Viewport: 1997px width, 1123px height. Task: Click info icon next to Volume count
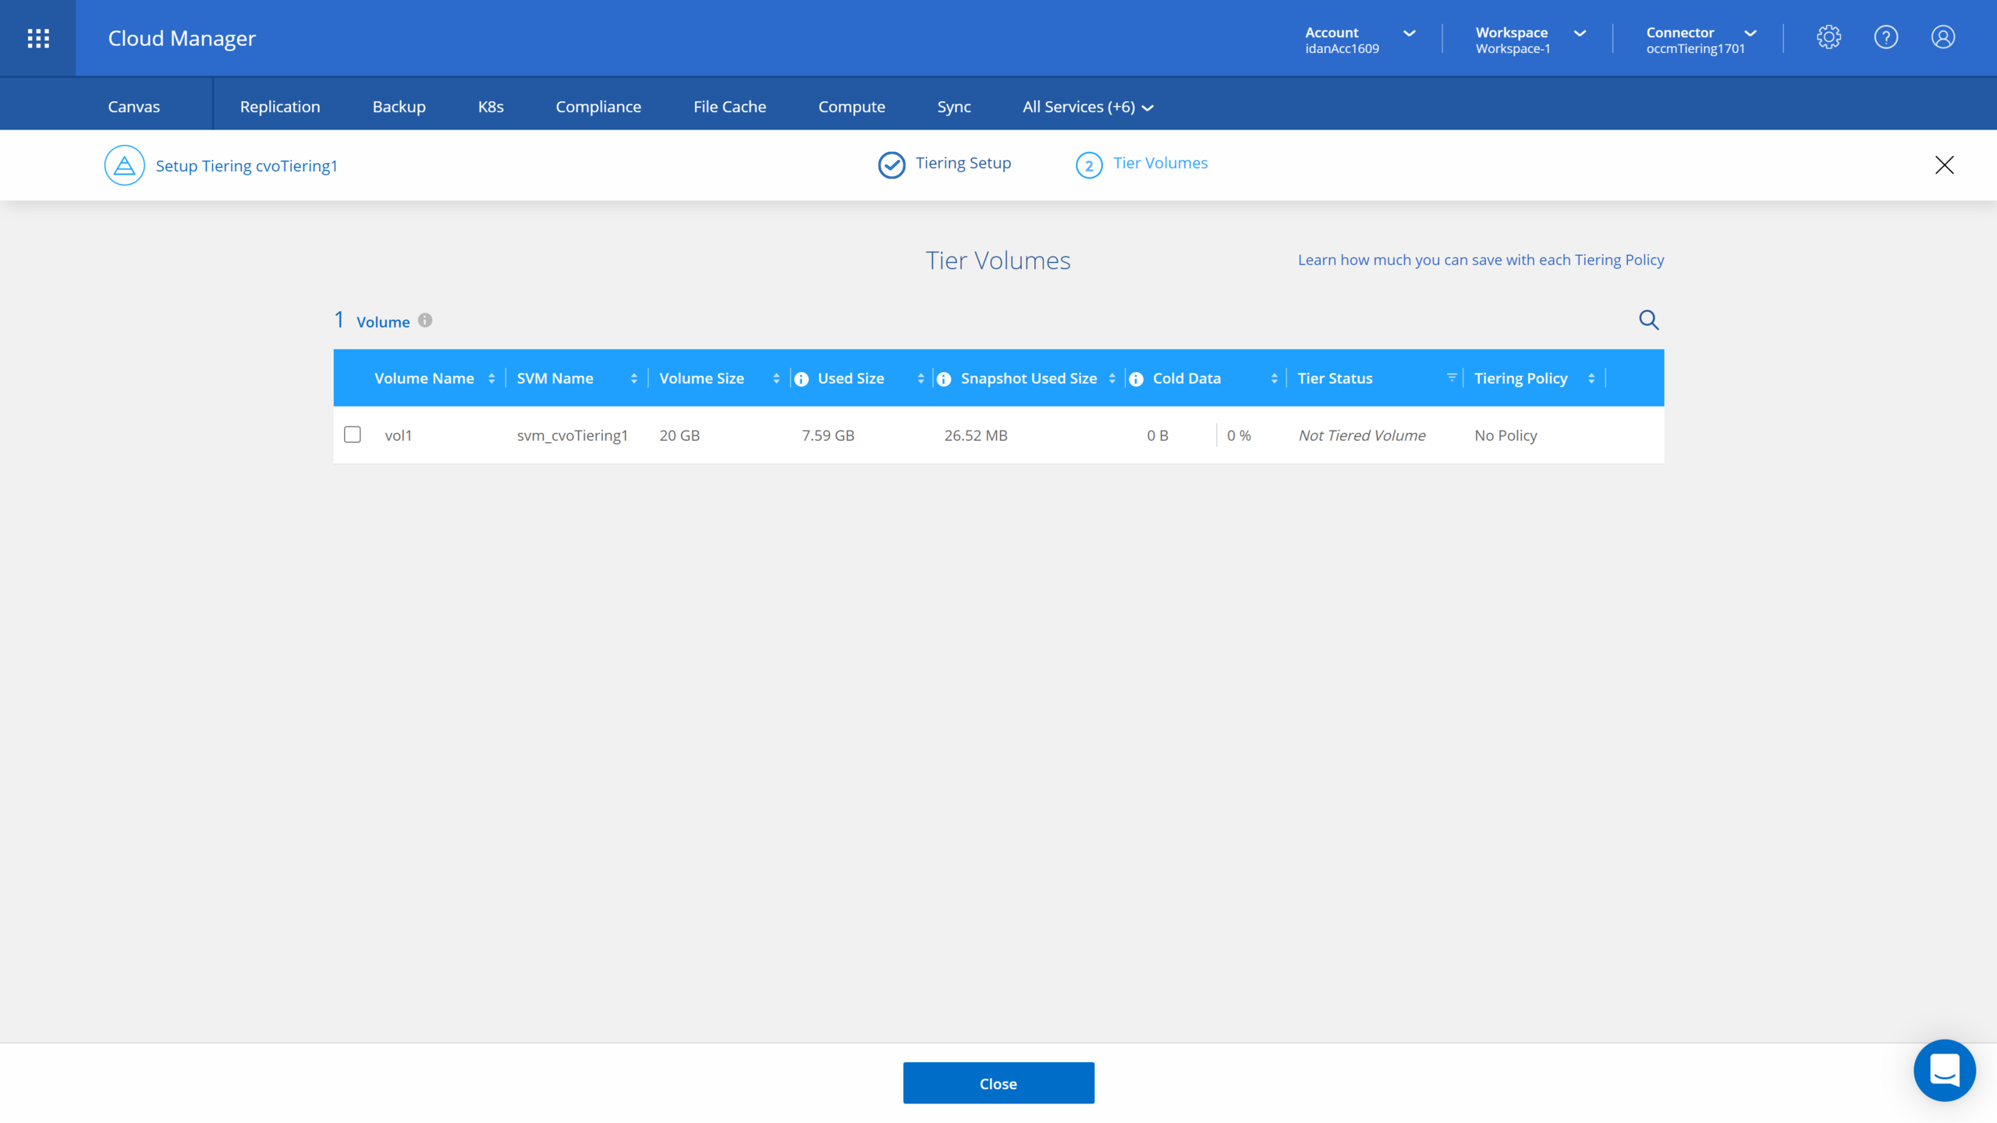pos(425,321)
